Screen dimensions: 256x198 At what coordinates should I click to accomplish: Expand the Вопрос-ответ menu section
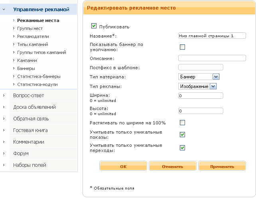pyautogui.click(x=28, y=95)
